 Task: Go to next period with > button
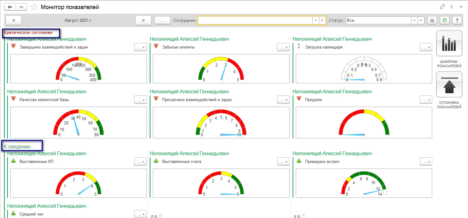pyautogui.click(x=143, y=20)
